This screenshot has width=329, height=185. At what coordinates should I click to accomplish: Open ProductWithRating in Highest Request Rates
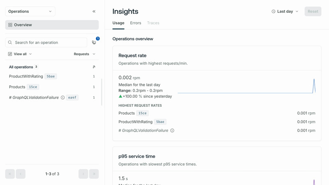pos(135,122)
